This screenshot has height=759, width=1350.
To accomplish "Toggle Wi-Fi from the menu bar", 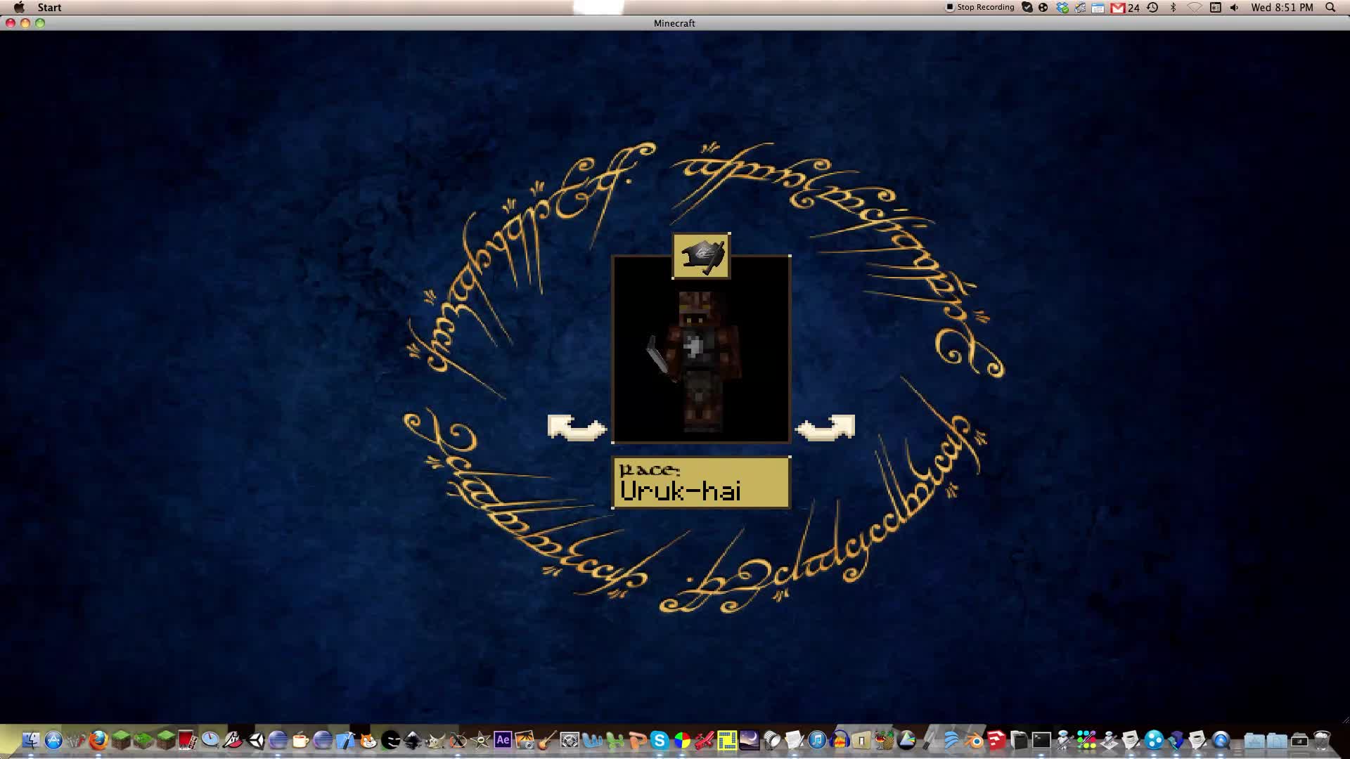I will pyautogui.click(x=1194, y=7).
